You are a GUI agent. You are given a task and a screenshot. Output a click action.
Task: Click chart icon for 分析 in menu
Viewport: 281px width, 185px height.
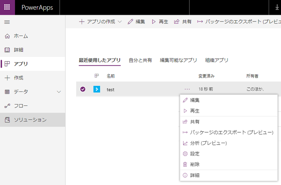click(185, 143)
